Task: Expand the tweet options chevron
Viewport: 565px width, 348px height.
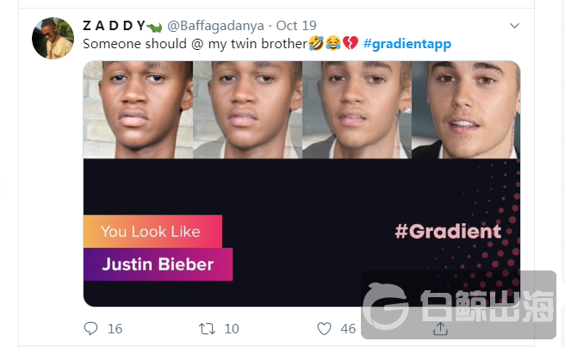Action: pos(514,26)
